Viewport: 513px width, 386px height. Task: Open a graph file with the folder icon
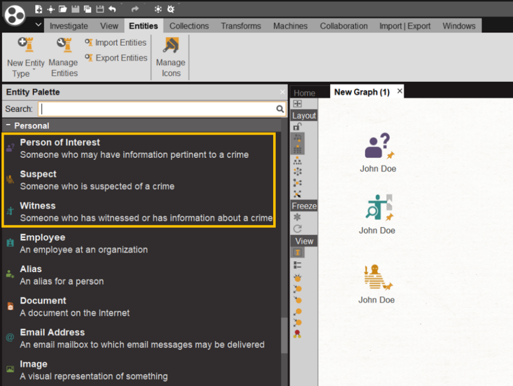[63, 9]
